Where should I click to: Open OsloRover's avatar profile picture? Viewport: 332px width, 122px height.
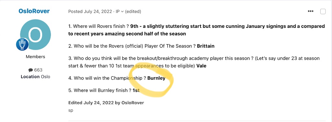click(x=35, y=34)
